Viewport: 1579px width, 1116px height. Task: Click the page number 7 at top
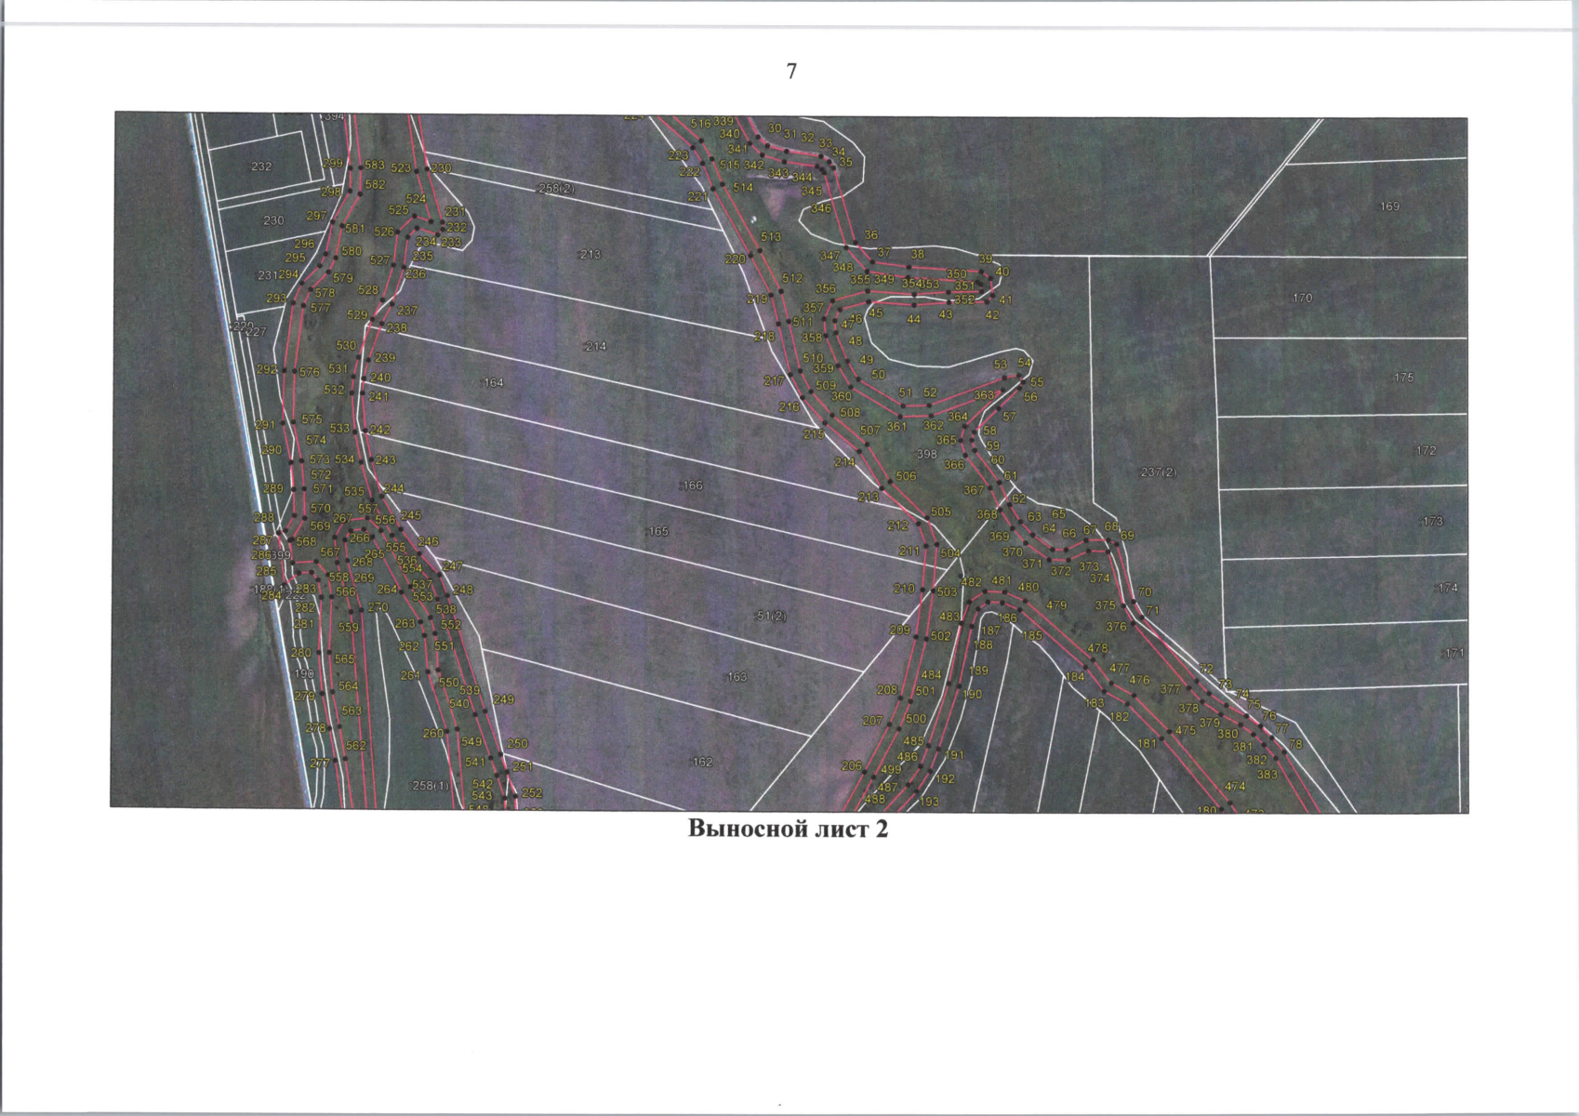click(x=791, y=72)
